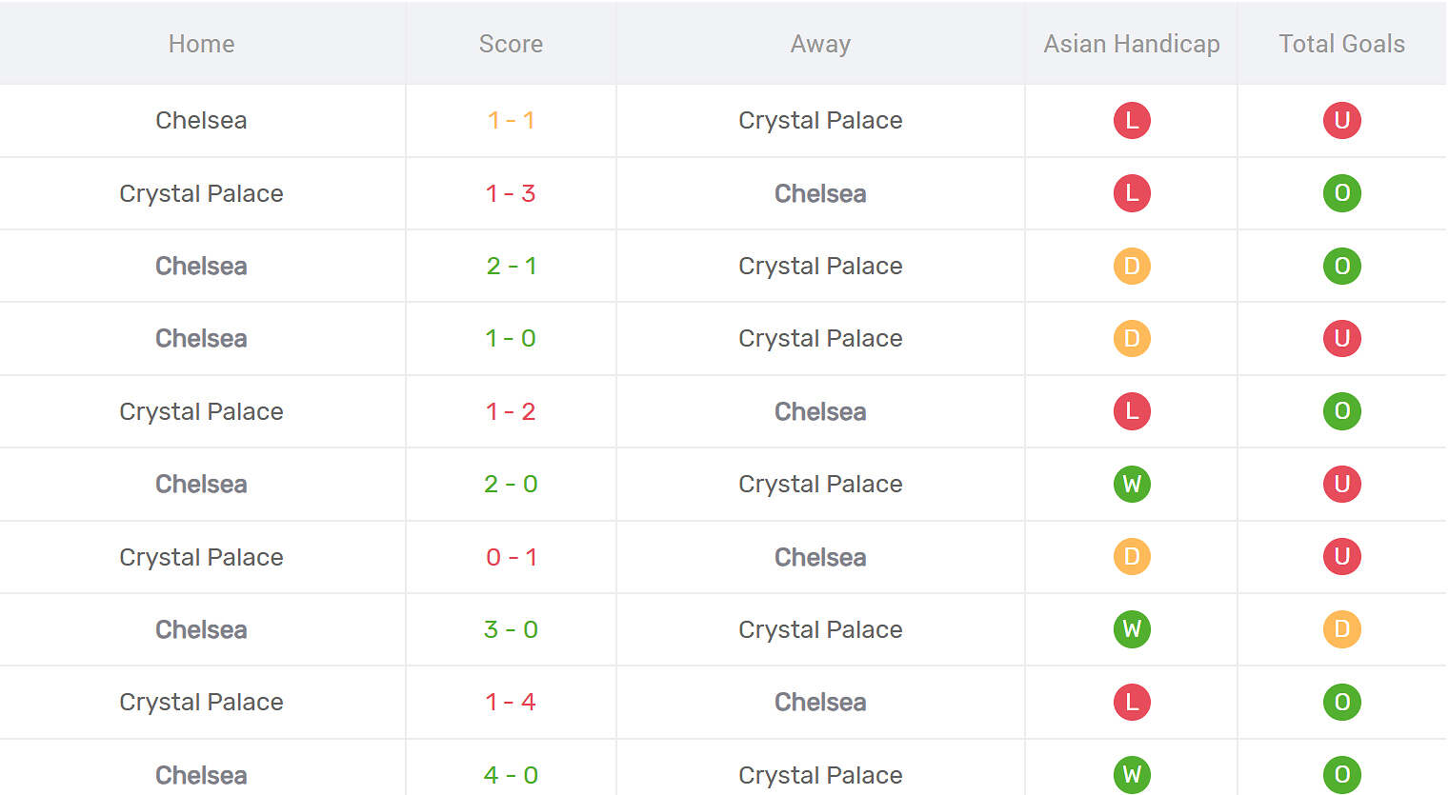
Task: Select the Asian Handicap column header
Action: pyautogui.click(x=1132, y=44)
